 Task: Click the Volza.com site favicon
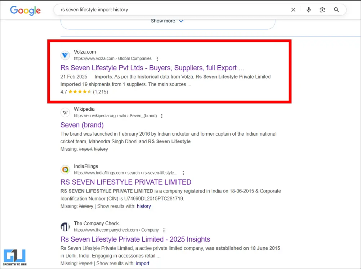click(65, 55)
